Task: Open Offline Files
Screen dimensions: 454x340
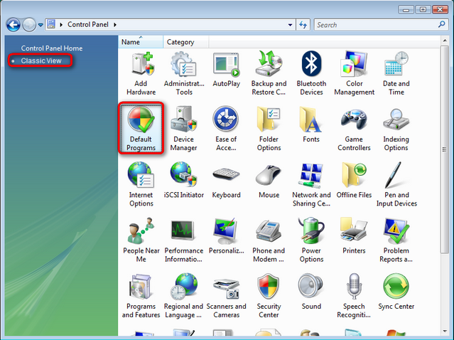Action: click(354, 180)
